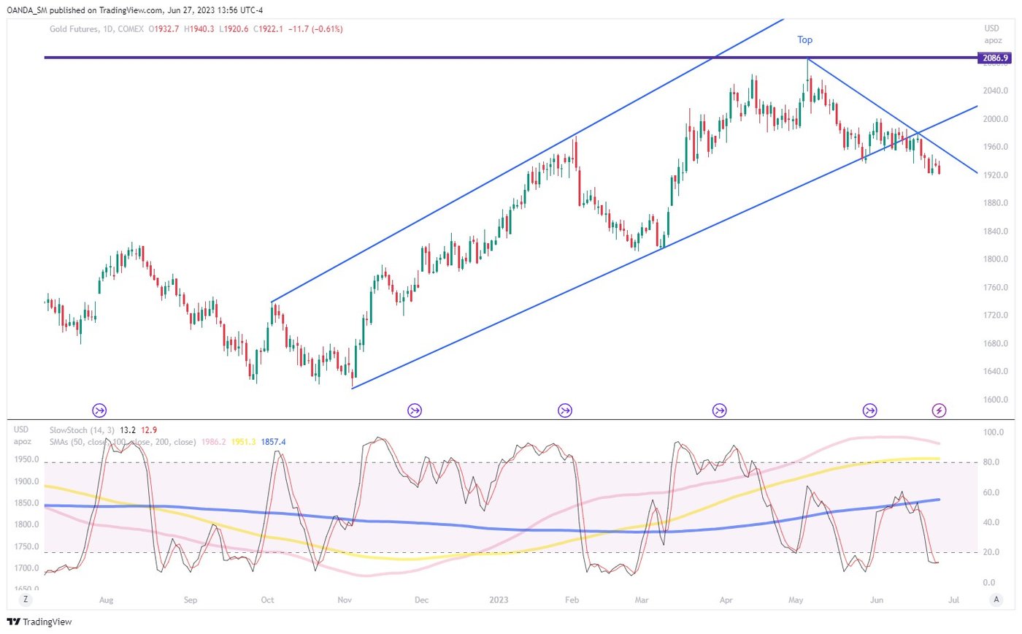Image resolution: width=1022 pixels, height=634 pixels.
Task: Toggle the A auto-scale button at bottom-right
Action: point(995,600)
